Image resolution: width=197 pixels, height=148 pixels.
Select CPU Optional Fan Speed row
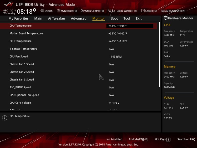(79, 95)
